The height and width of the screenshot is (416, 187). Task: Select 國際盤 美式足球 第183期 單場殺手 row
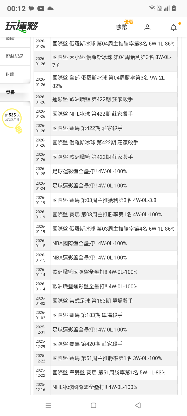[92, 301]
